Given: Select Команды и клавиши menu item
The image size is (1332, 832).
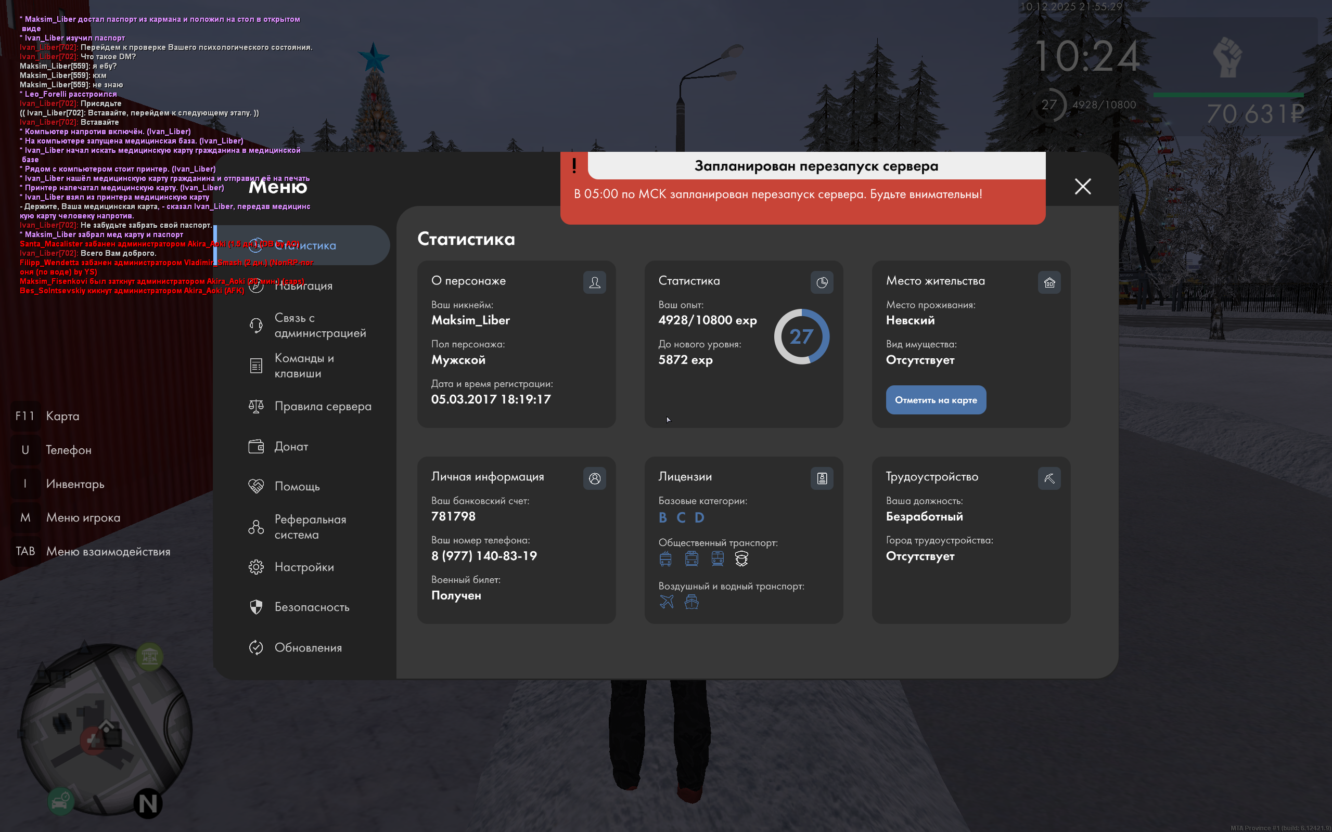Looking at the screenshot, I should coord(304,366).
